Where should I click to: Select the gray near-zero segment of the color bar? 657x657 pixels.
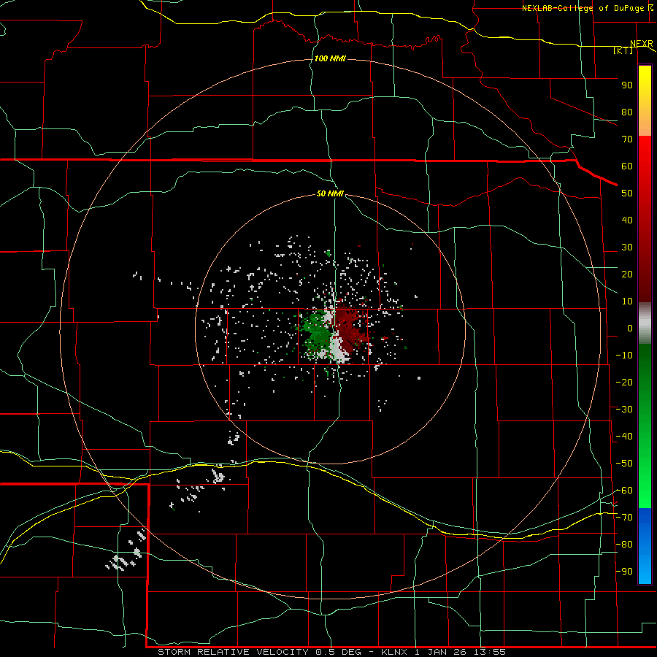pyautogui.click(x=645, y=323)
